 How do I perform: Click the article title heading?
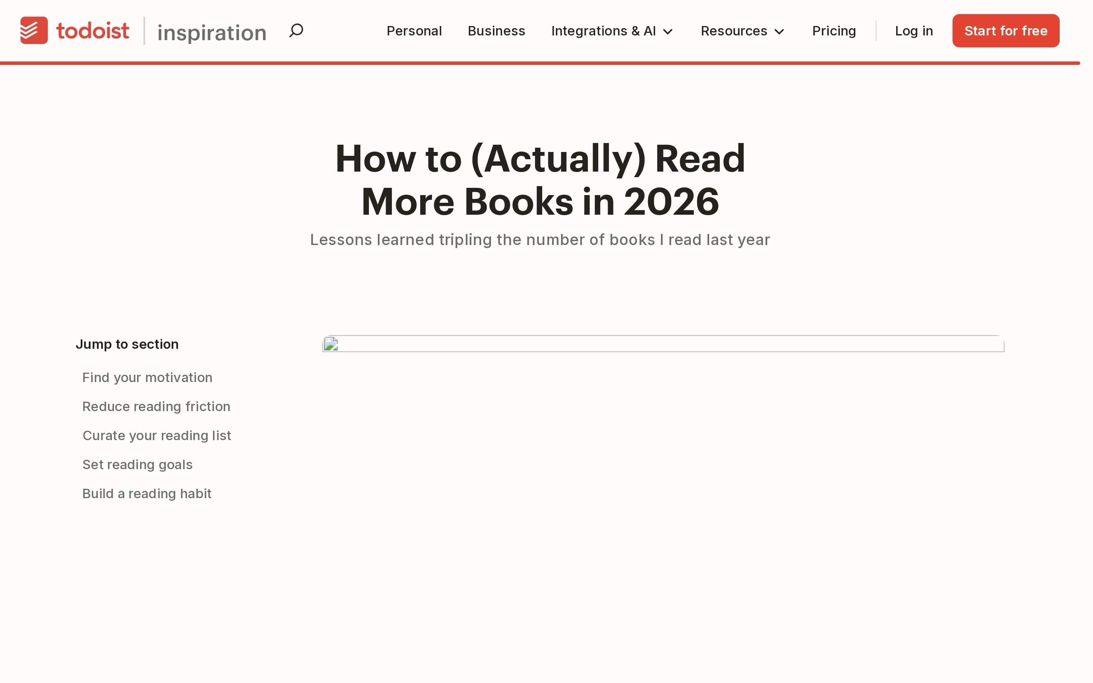[x=540, y=180]
